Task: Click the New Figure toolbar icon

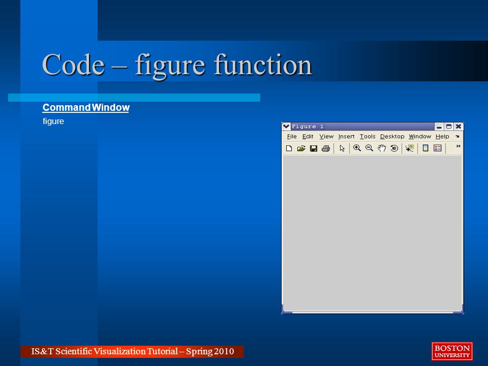Action: [x=289, y=148]
